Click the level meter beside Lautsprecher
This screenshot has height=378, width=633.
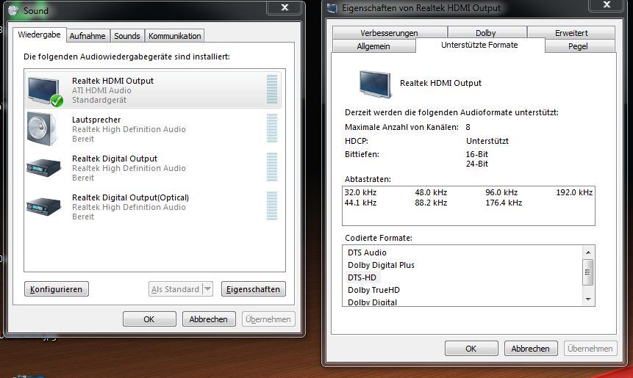(272, 128)
